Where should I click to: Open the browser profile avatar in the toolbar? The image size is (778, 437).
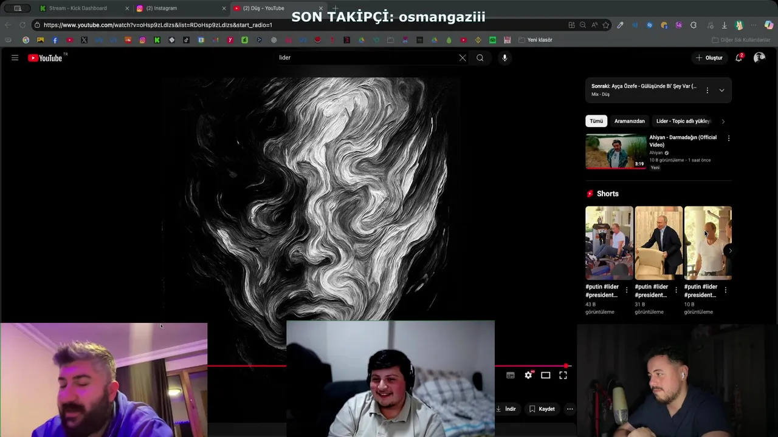[x=739, y=25]
